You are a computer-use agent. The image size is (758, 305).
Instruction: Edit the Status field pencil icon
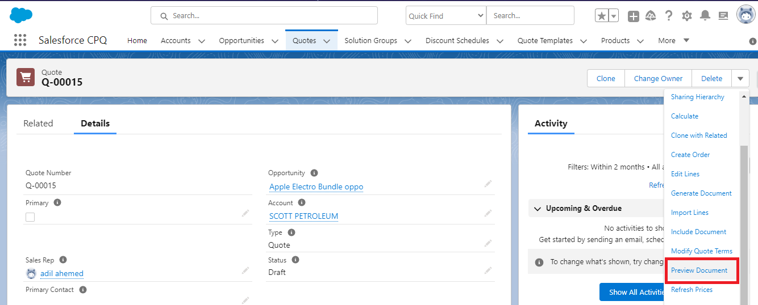[x=488, y=270]
